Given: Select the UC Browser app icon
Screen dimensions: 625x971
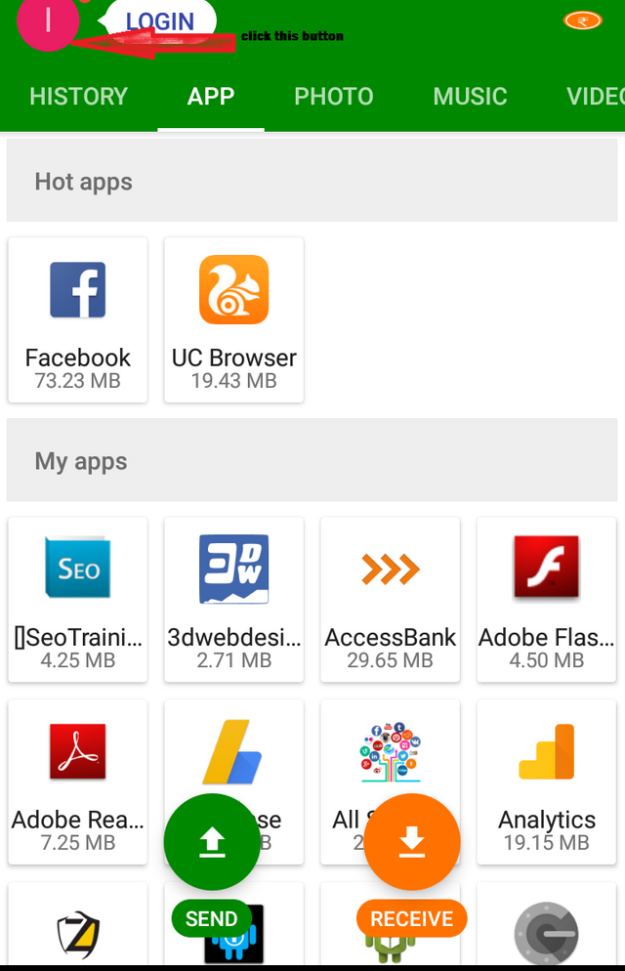Looking at the screenshot, I should coord(233,290).
